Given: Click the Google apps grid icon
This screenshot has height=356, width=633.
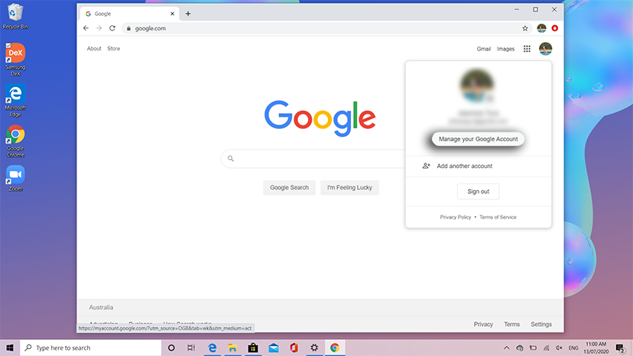Looking at the screenshot, I should point(527,49).
